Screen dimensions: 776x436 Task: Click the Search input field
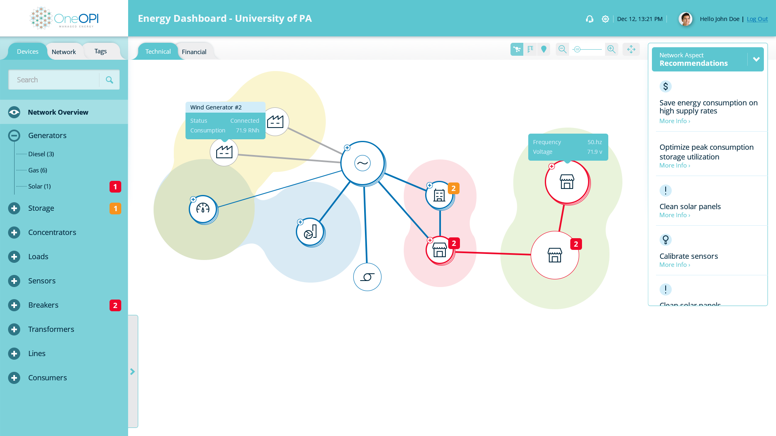click(x=54, y=80)
